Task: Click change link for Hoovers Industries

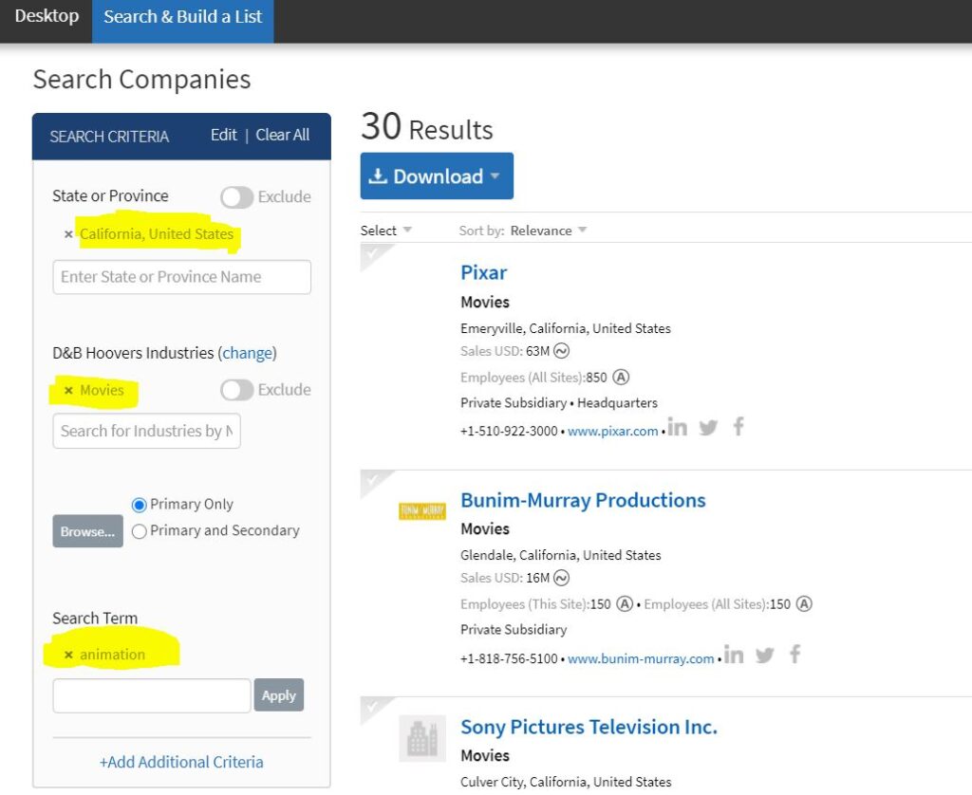Action: [x=248, y=353]
